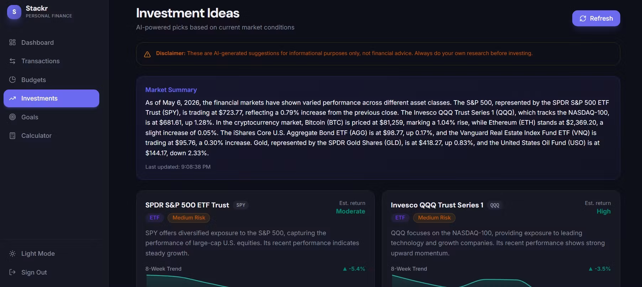Click the Est. return label on SPY card

click(352, 203)
